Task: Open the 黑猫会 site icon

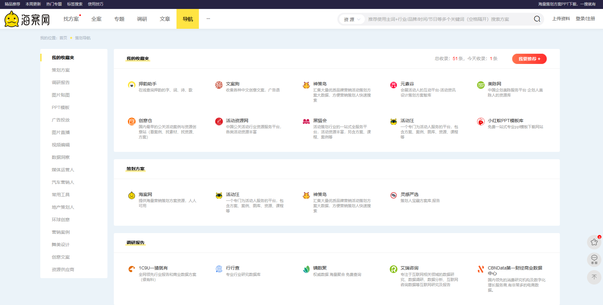Action: [306, 121]
